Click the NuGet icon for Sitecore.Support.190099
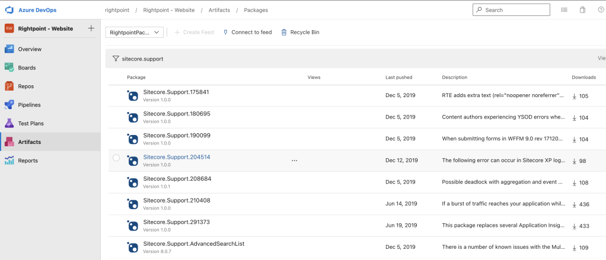This screenshot has height=260, width=606. click(x=133, y=139)
